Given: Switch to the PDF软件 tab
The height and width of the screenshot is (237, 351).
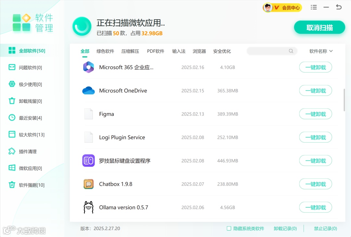Looking at the screenshot, I should click(x=156, y=51).
